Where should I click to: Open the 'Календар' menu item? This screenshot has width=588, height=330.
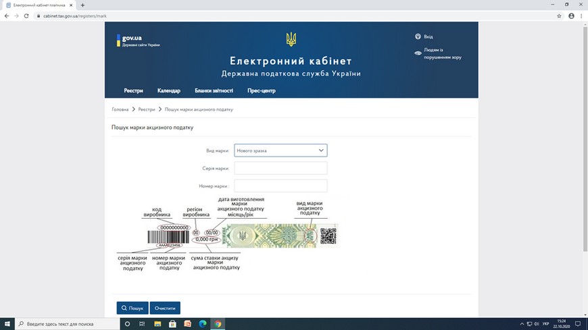[x=168, y=91]
